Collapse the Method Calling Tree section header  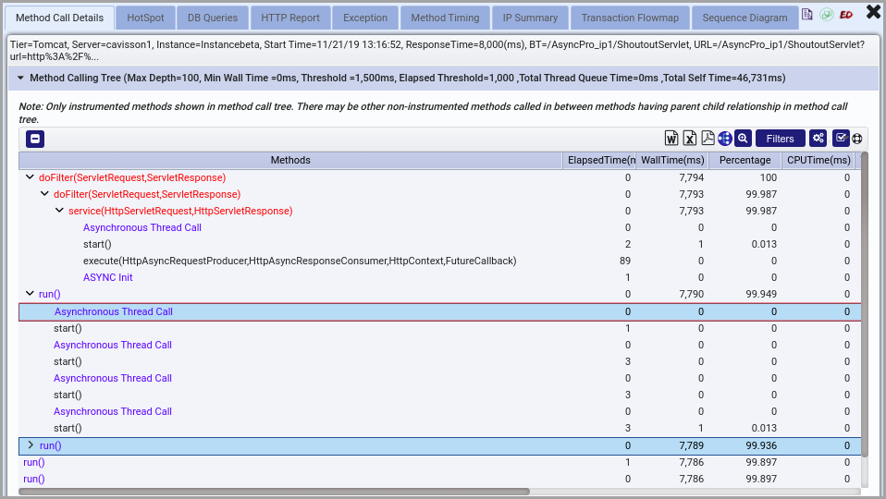[21, 79]
